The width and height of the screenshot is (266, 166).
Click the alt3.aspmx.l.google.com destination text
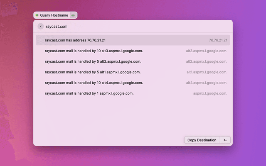(x=207, y=51)
